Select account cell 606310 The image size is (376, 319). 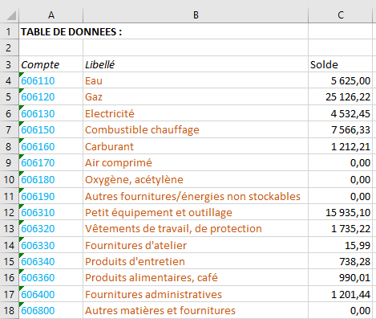pos(51,212)
